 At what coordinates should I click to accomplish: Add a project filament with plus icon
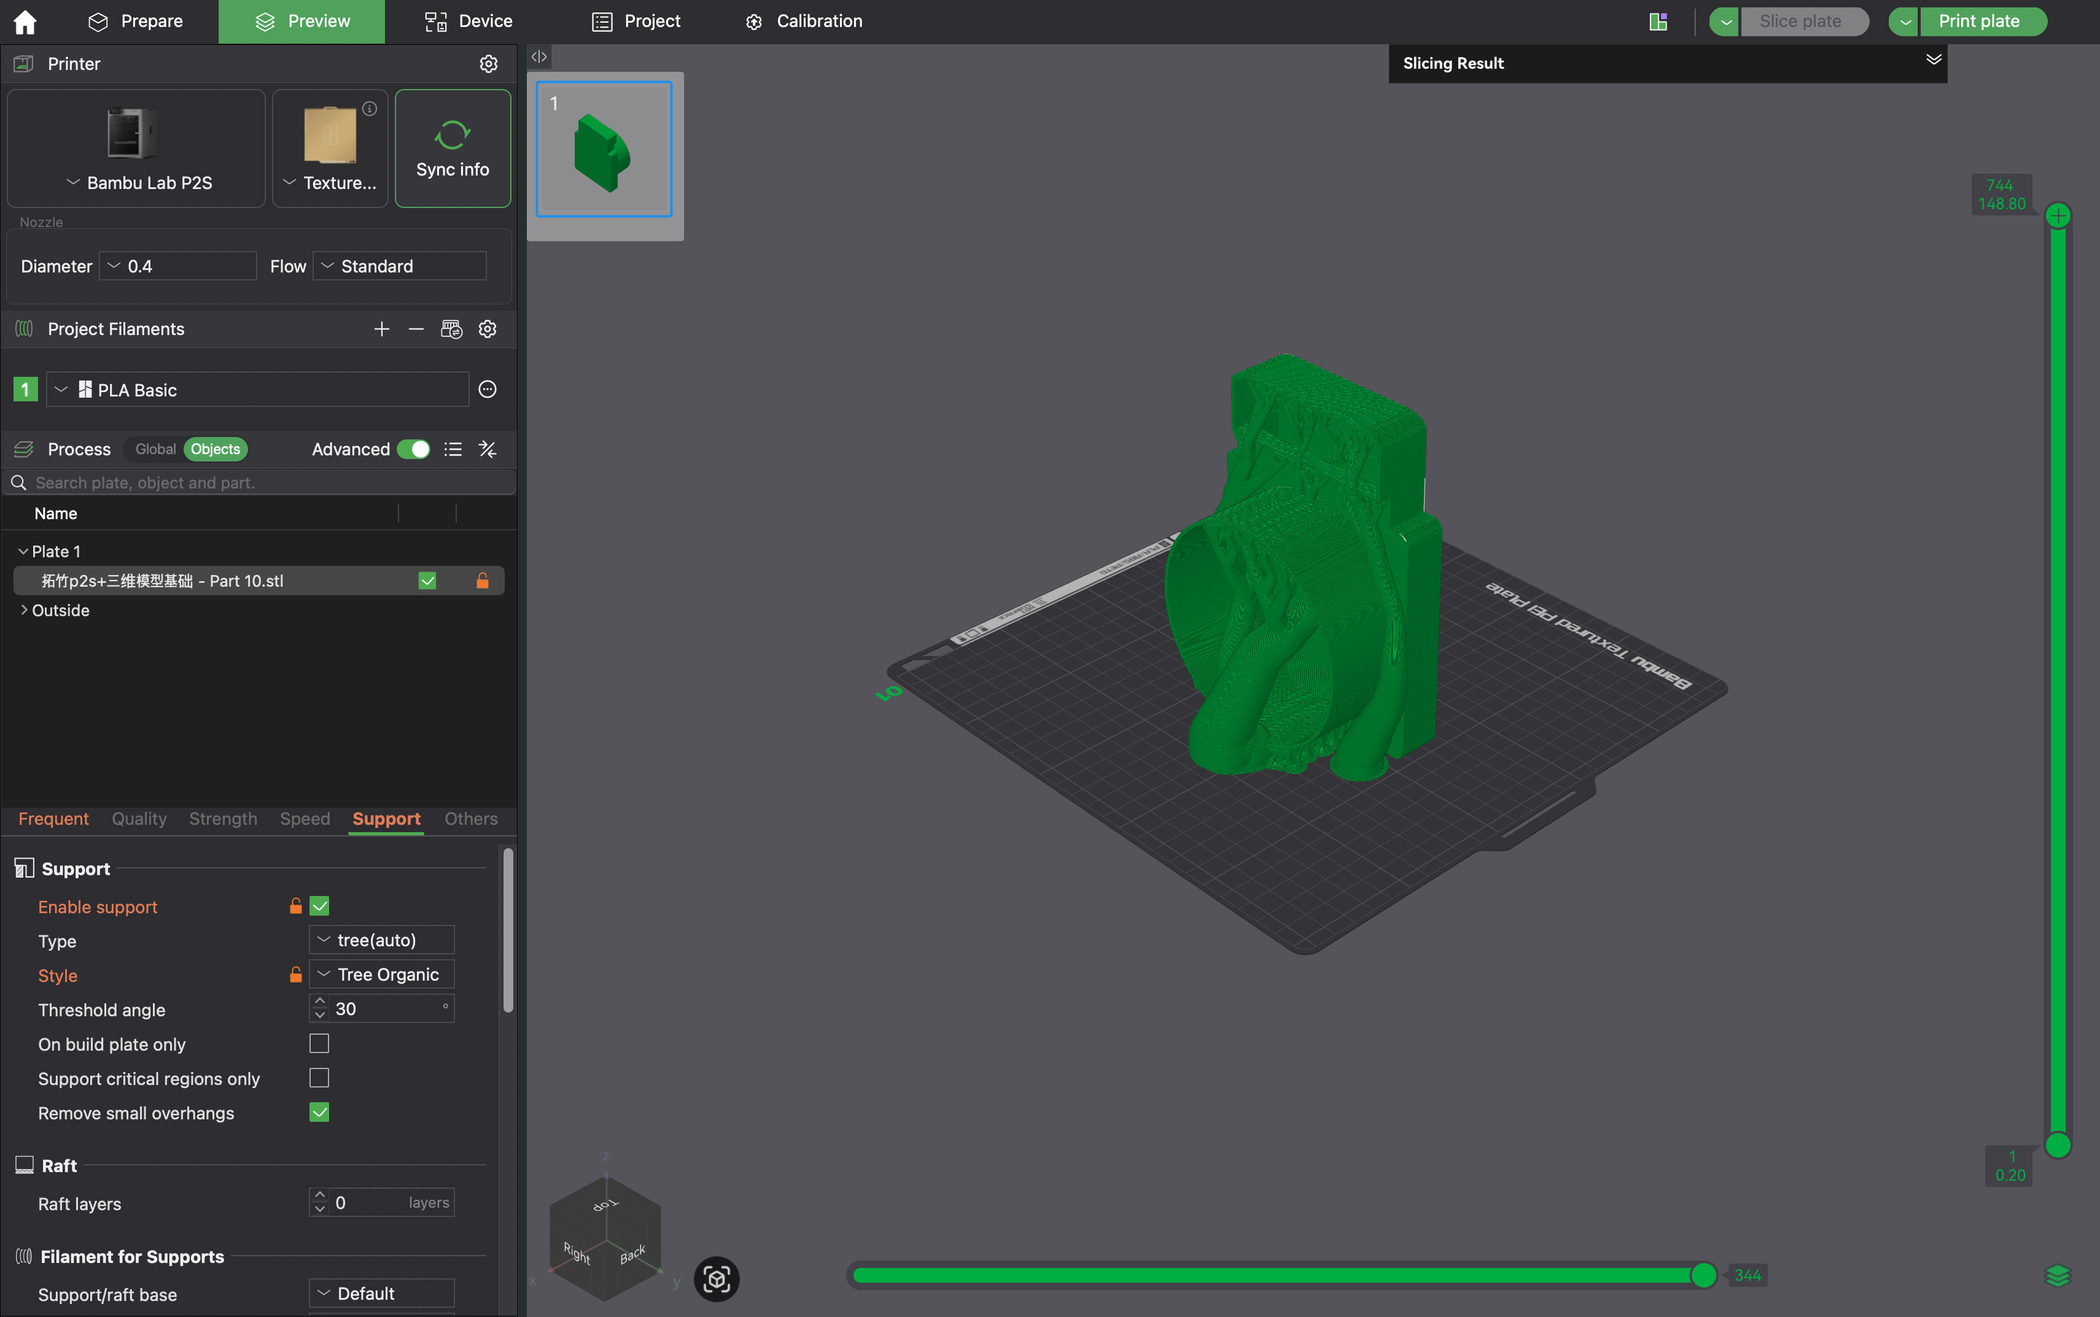pyautogui.click(x=382, y=329)
